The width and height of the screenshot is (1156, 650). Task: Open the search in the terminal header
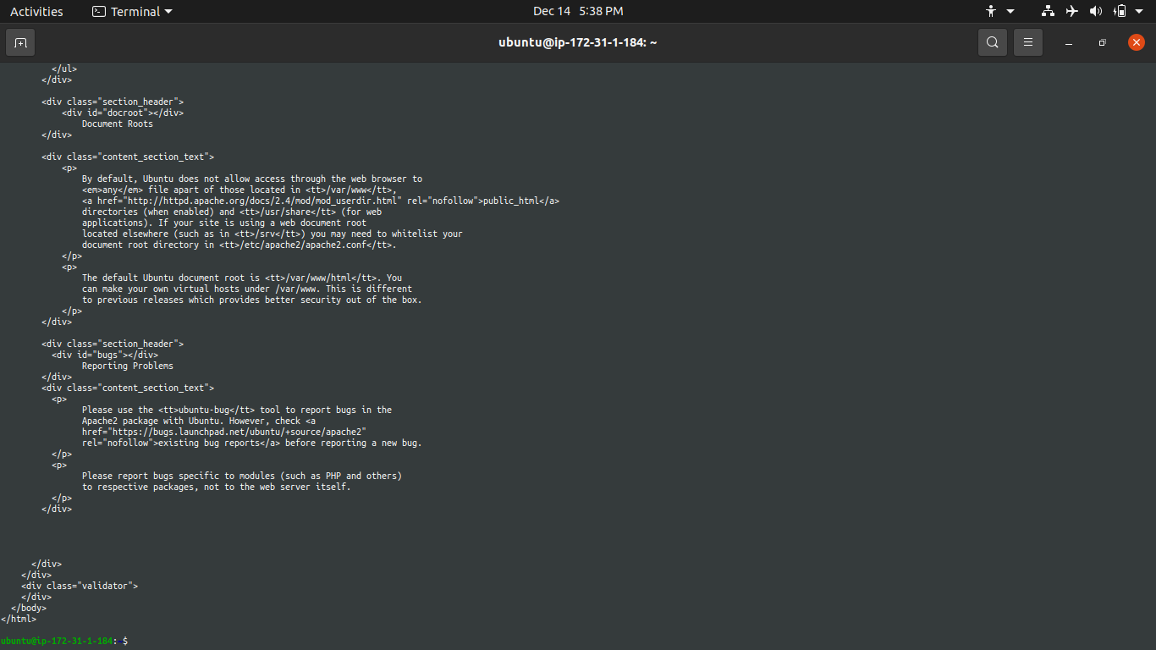click(992, 41)
